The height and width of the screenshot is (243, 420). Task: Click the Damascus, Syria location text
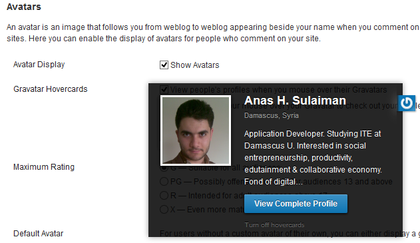click(272, 115)
